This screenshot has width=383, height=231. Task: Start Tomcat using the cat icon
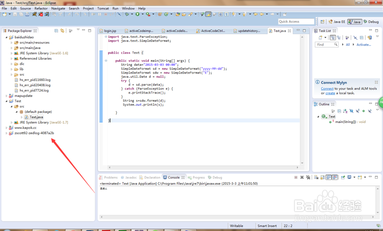point(34,14)
